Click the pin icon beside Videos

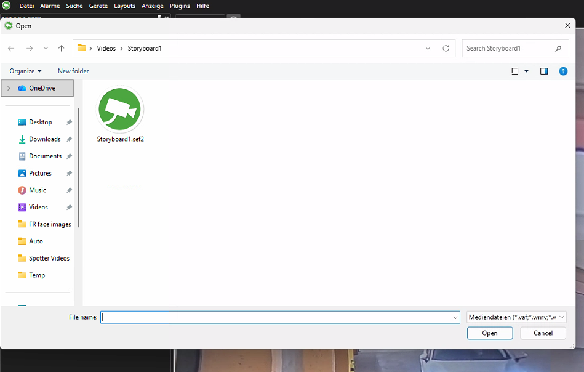click(69, 207)
